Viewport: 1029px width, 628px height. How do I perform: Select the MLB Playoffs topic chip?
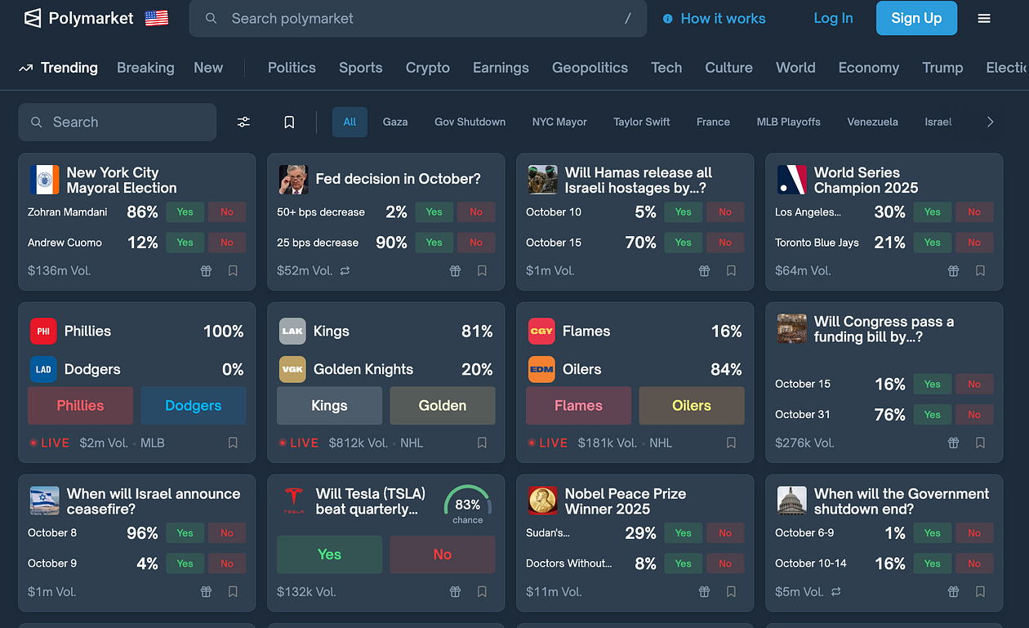point(789,122)
